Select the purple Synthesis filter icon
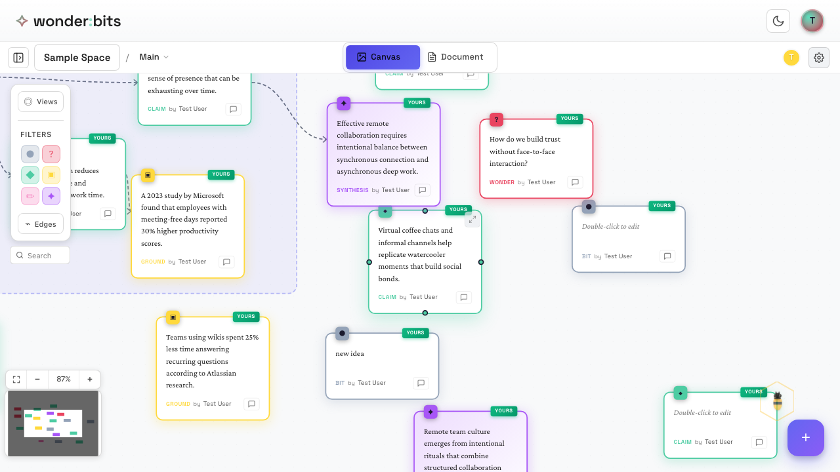 (51, 195)
